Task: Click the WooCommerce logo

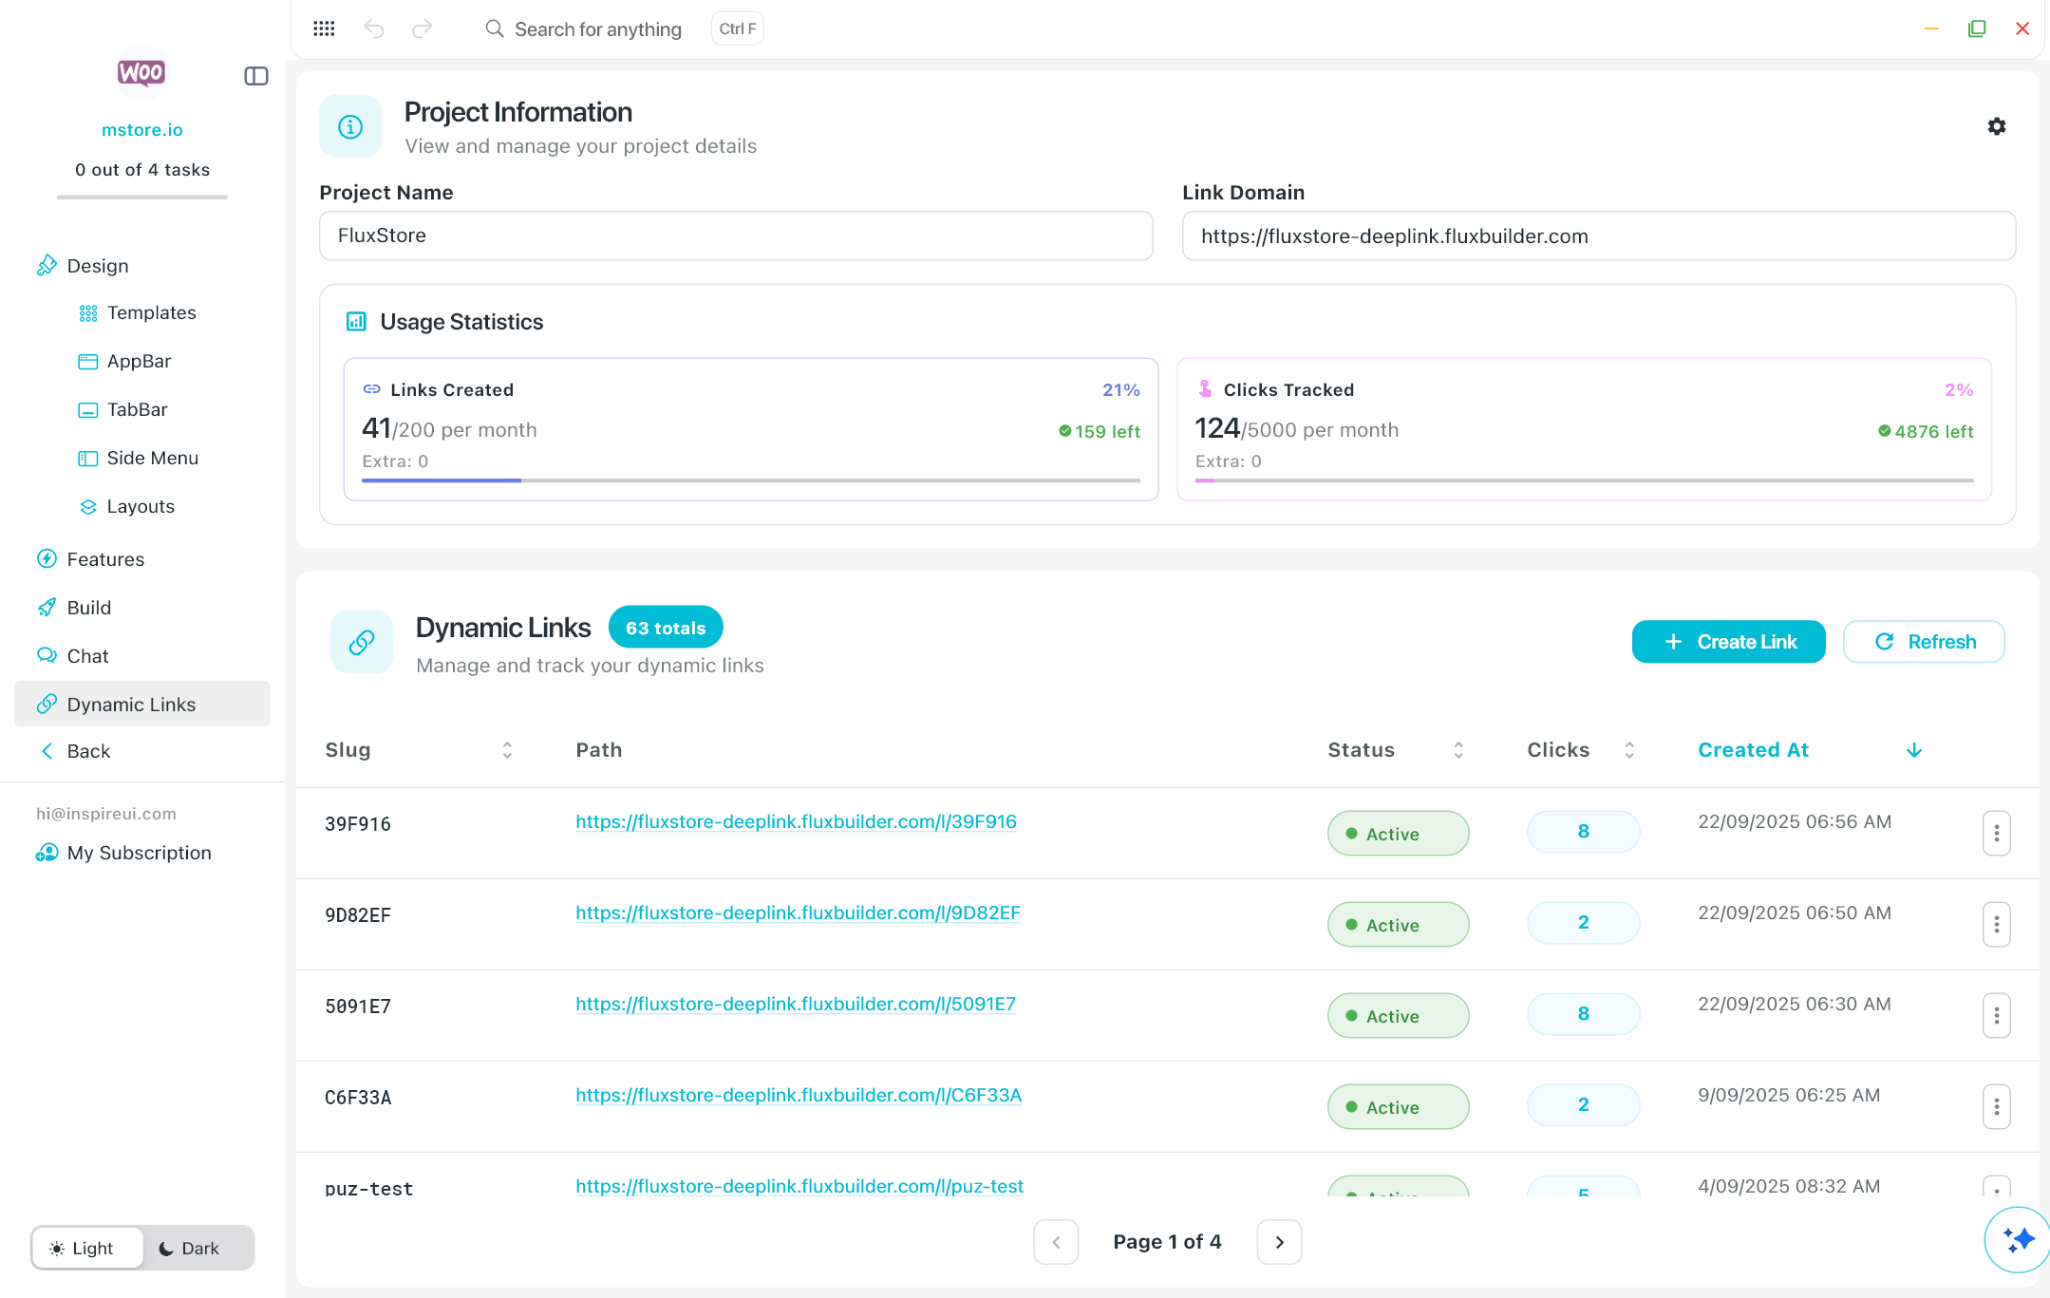Action: [141, 73]
